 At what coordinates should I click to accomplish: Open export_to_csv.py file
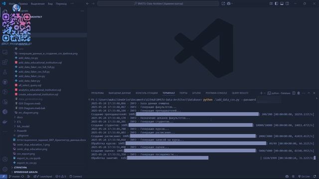(x=26, y=163)
